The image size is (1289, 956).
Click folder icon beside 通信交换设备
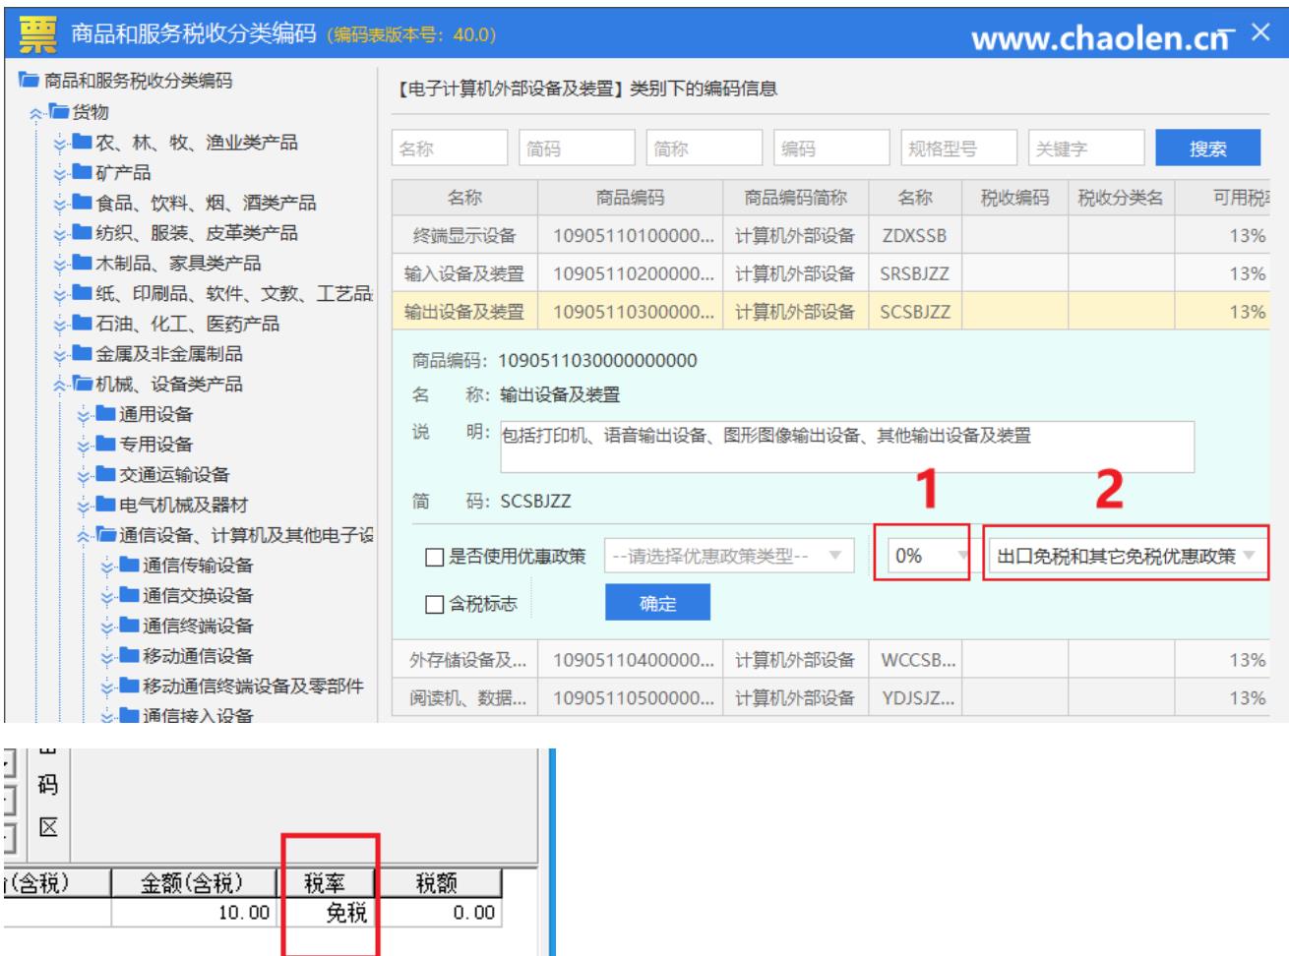coord(130,596)
